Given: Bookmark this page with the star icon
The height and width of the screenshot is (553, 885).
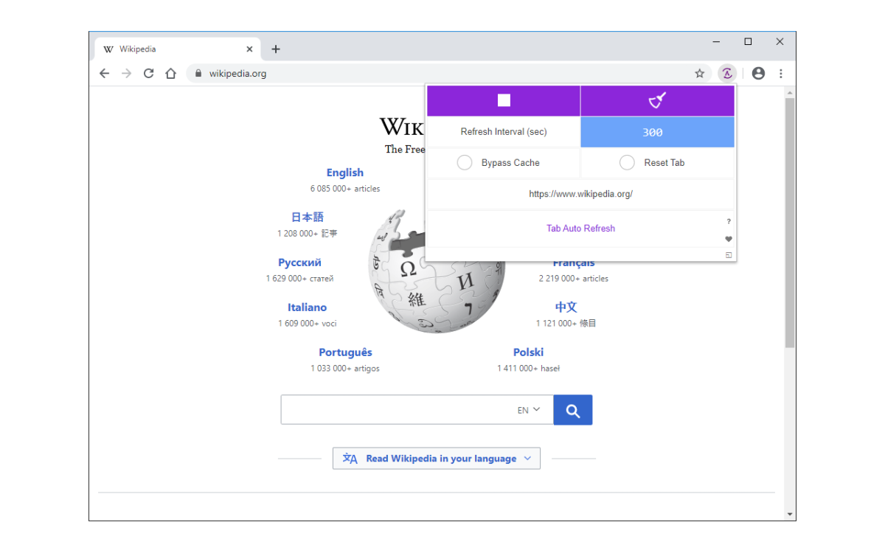Looking at the screenshot, I should point(699,73).
